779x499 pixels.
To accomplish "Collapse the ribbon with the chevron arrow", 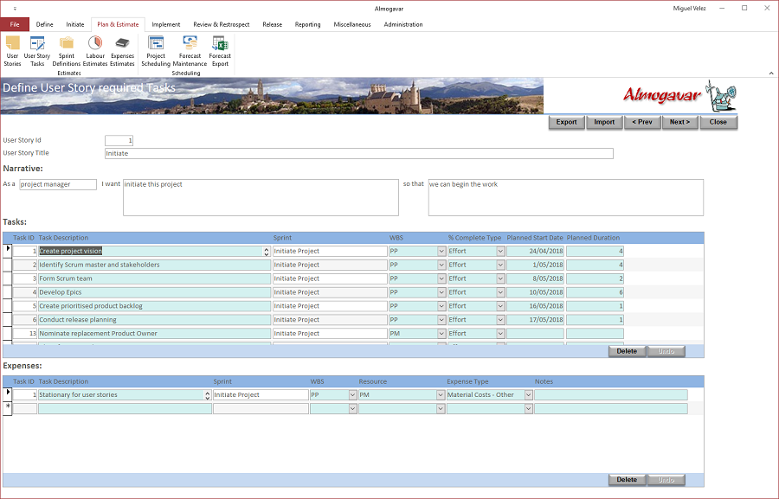I will coord(771,74).
